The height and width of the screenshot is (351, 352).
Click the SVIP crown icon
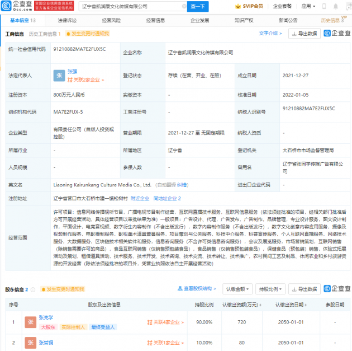pyautogui.click(x=237, y=6)
